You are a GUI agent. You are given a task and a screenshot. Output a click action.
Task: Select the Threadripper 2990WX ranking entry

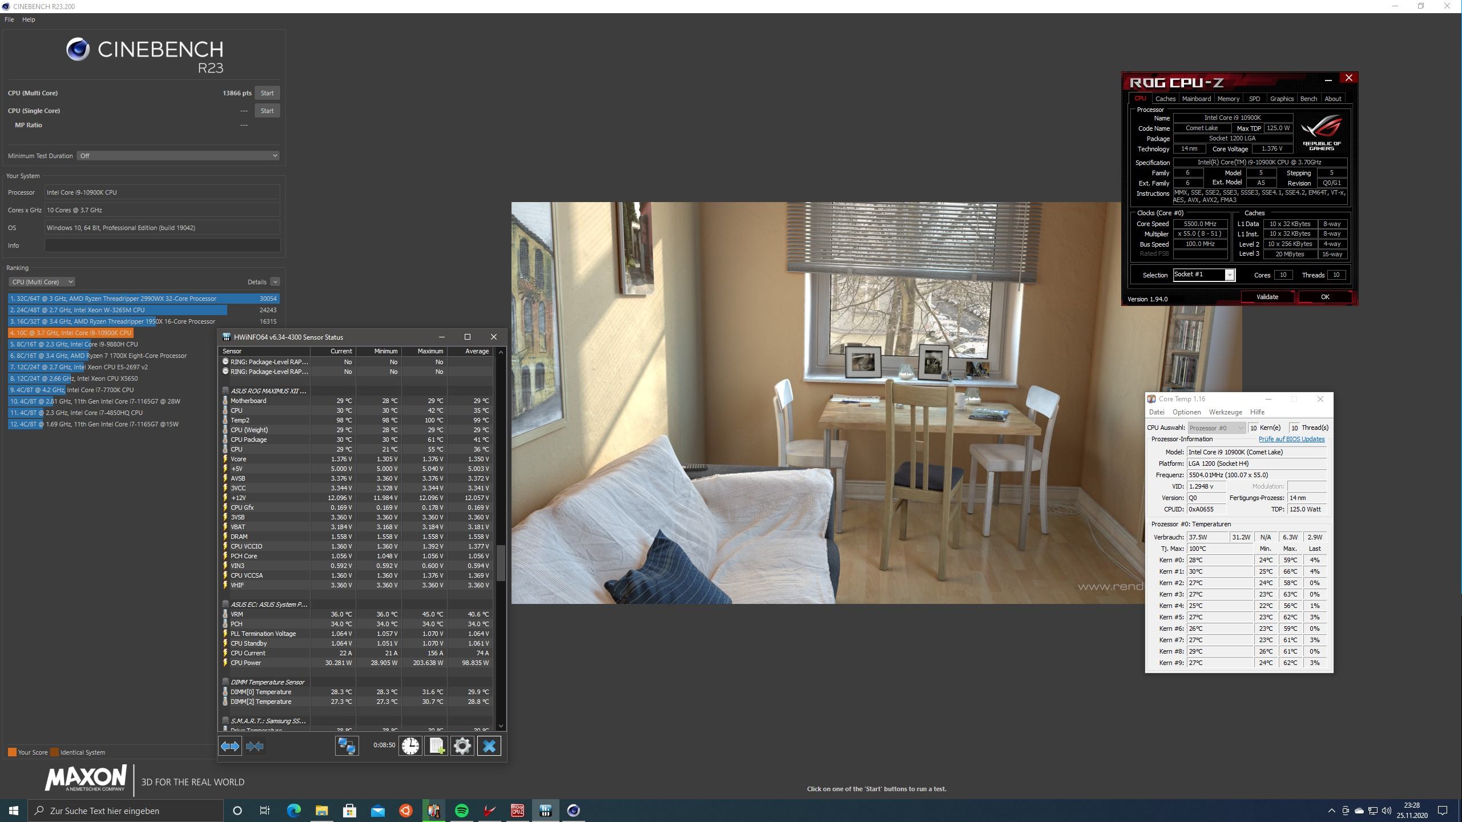(x=144, y=299)
